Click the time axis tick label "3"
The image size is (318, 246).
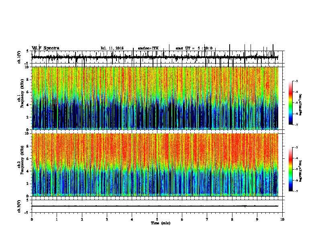pyautogui.click(x=107, y=219)
